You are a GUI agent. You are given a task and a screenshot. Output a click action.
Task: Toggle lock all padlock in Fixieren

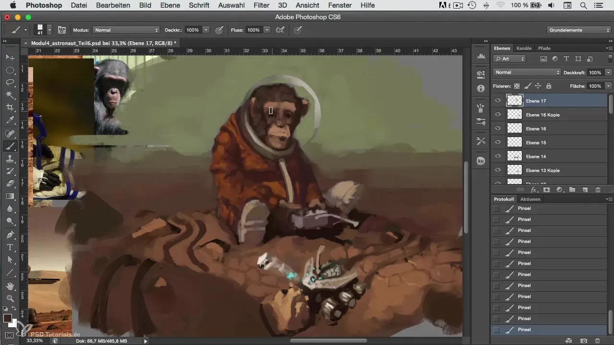point(548,86)
